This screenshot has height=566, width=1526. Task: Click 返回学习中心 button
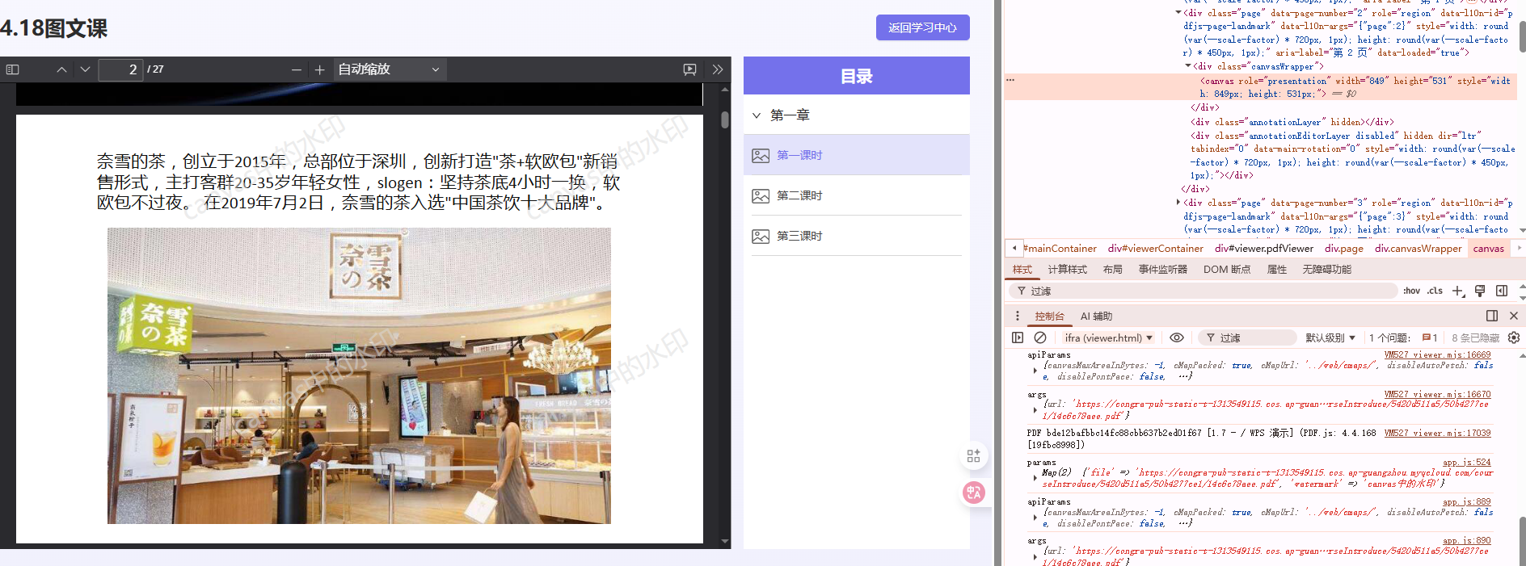click(x=922, y=27)
